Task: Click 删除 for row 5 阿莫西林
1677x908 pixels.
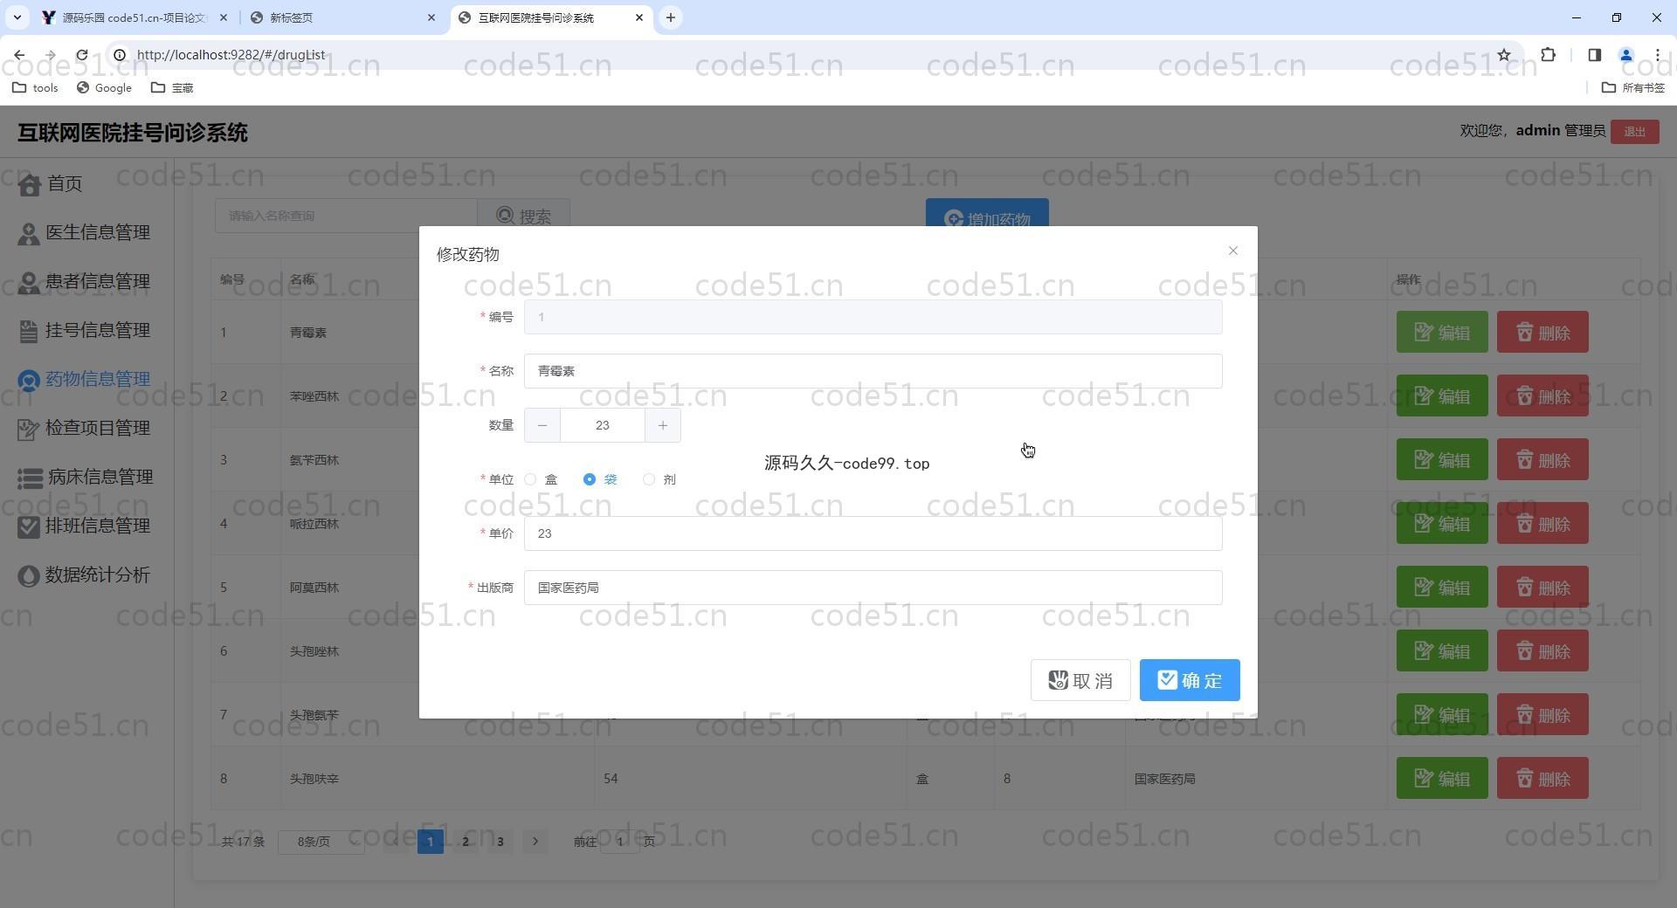Action: (x=1542, y=587)
